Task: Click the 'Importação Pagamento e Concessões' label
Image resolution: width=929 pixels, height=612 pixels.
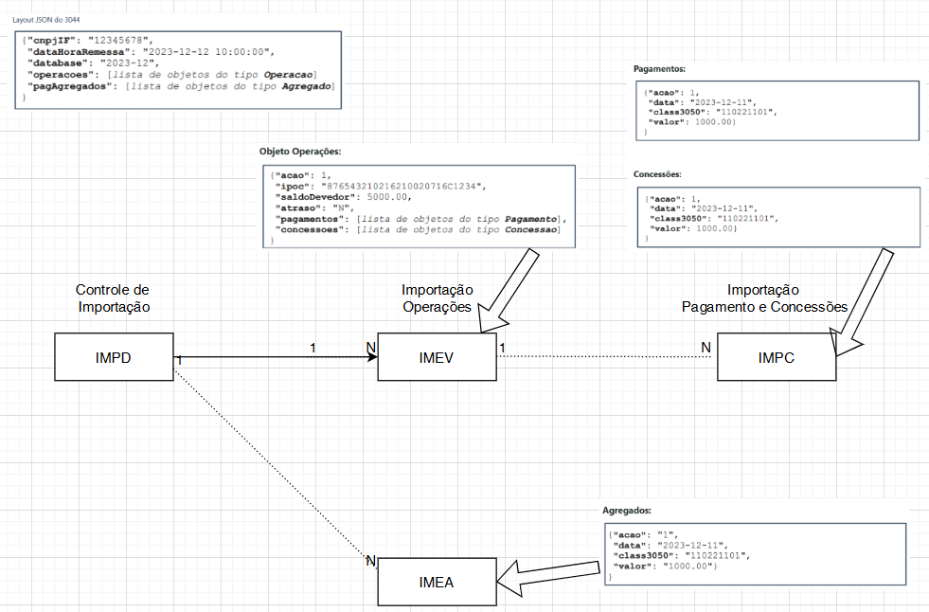Action: 764,298
